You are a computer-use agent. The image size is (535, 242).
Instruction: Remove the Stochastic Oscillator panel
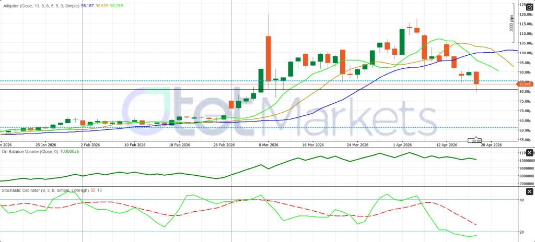click(529, 192)
